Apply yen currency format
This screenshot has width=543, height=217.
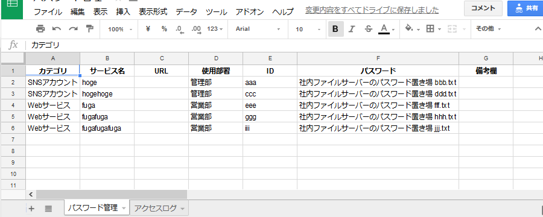click(x=148, y=29)
